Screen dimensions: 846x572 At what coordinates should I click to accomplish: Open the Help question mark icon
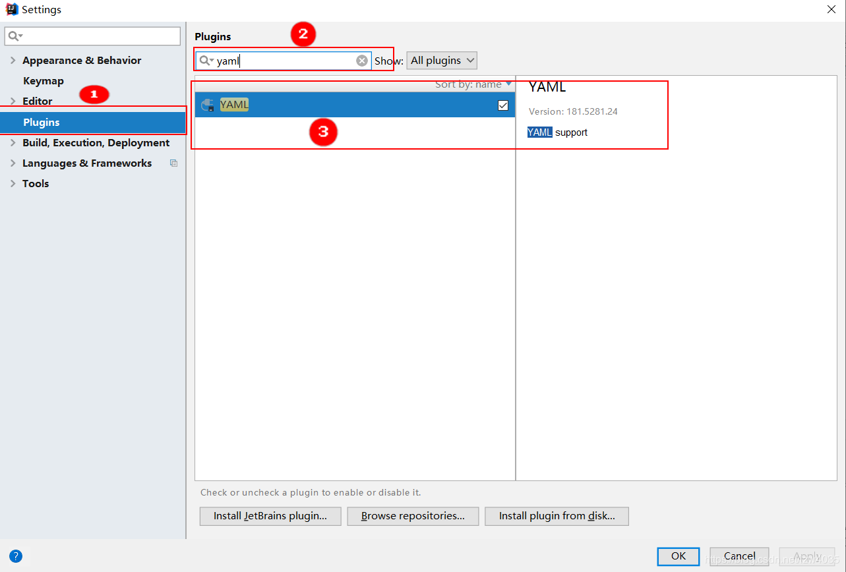(x=16, y=556)
